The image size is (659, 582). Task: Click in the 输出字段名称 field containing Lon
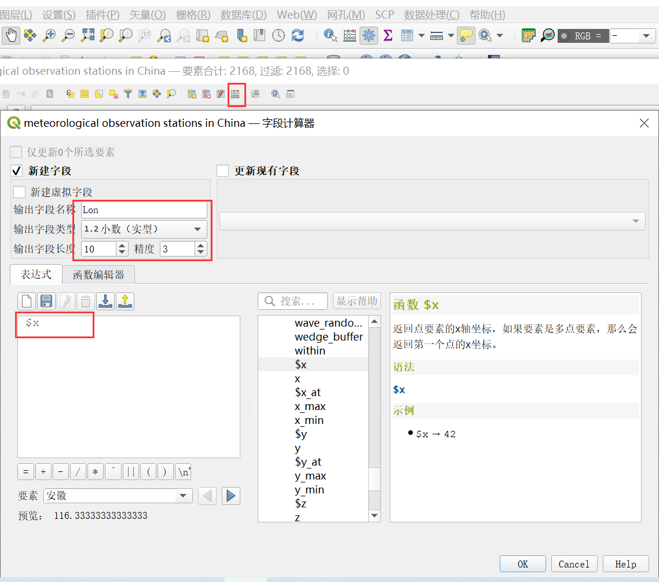pos(144,210)
